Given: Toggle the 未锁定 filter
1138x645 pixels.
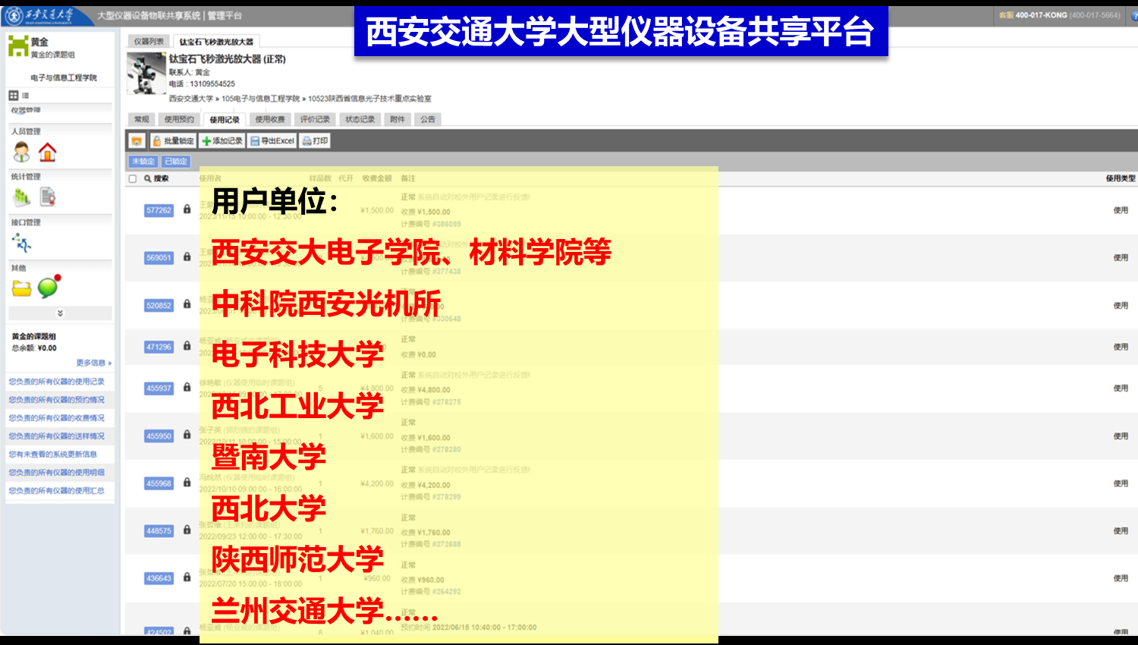Looking at the screenshot, I should 143,162.
